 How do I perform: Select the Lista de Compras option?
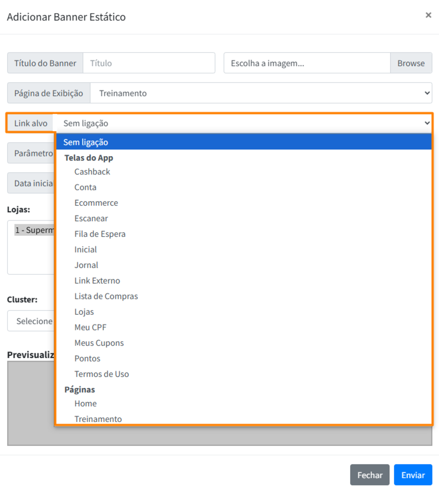[106, 296]
